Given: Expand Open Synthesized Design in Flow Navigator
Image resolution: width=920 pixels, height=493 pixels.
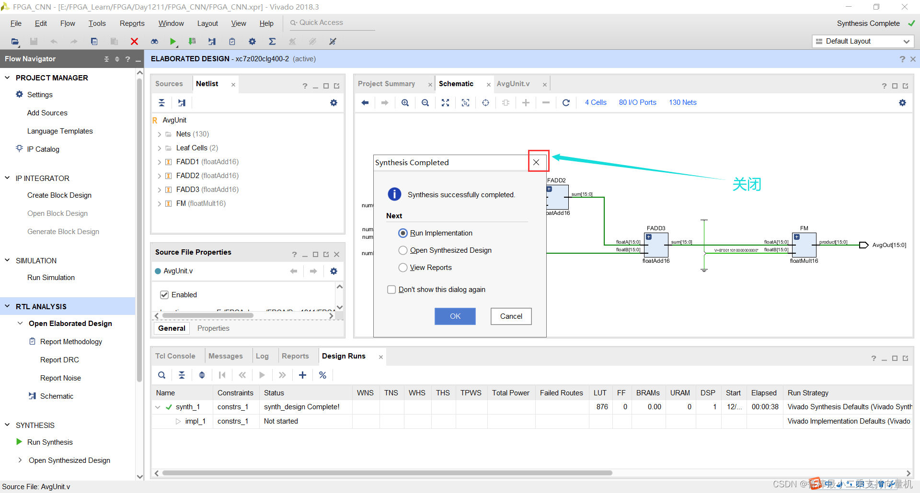Looking at the screenshot, I should click(x=20, y=460).
